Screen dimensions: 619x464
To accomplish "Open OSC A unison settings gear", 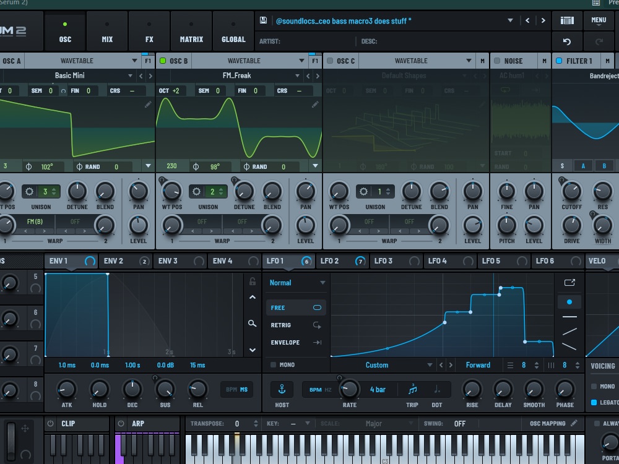I will [x=30, y=192].
